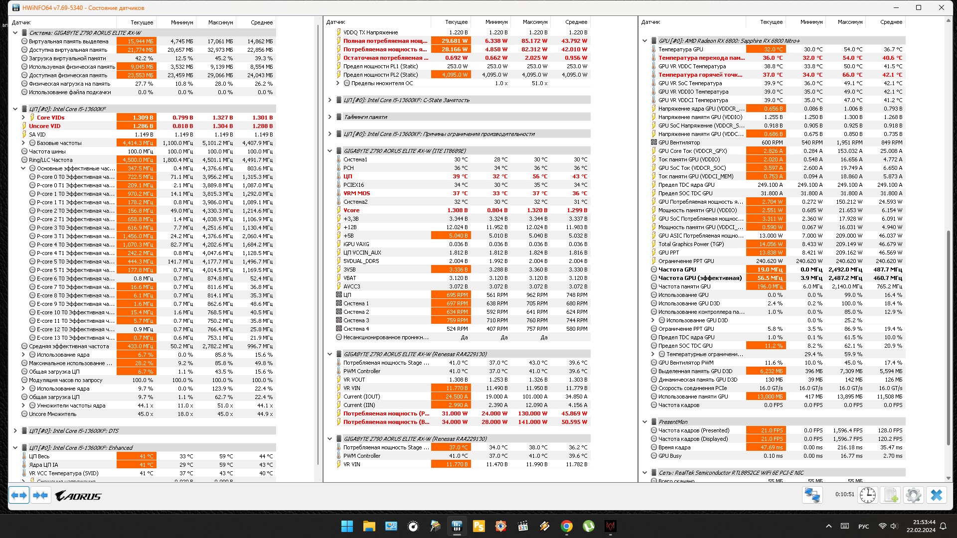Click the Датчик column header in right panel
The width and height of the screenshot is (957, 538).
pyautogui.click(x=650, y=22)
